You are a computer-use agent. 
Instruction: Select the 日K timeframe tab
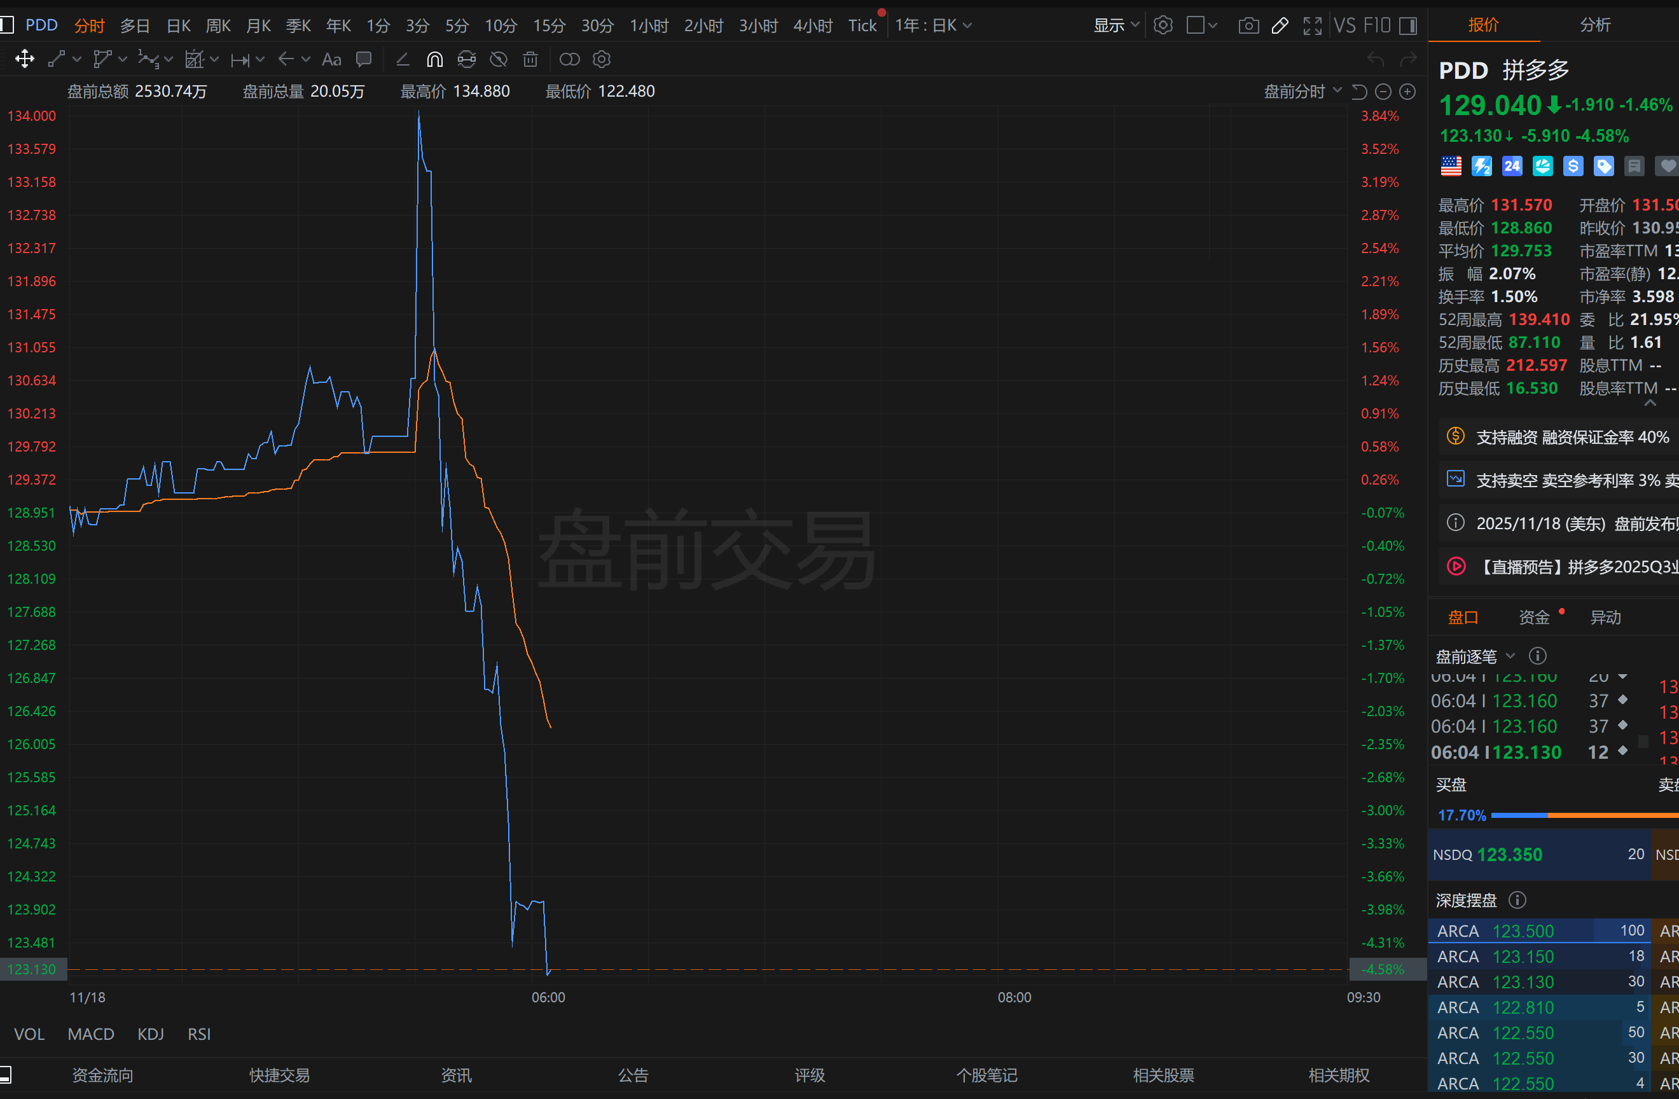(x=179, y=26)
